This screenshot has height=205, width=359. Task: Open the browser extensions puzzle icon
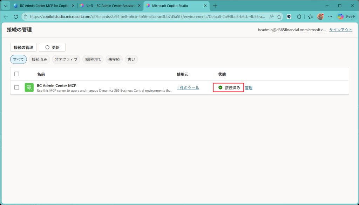[x=299, y=16]
